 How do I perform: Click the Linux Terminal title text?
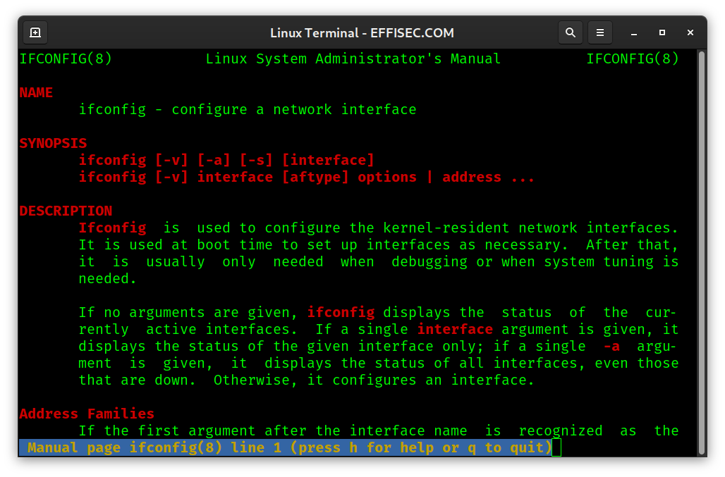pos(362,32)
